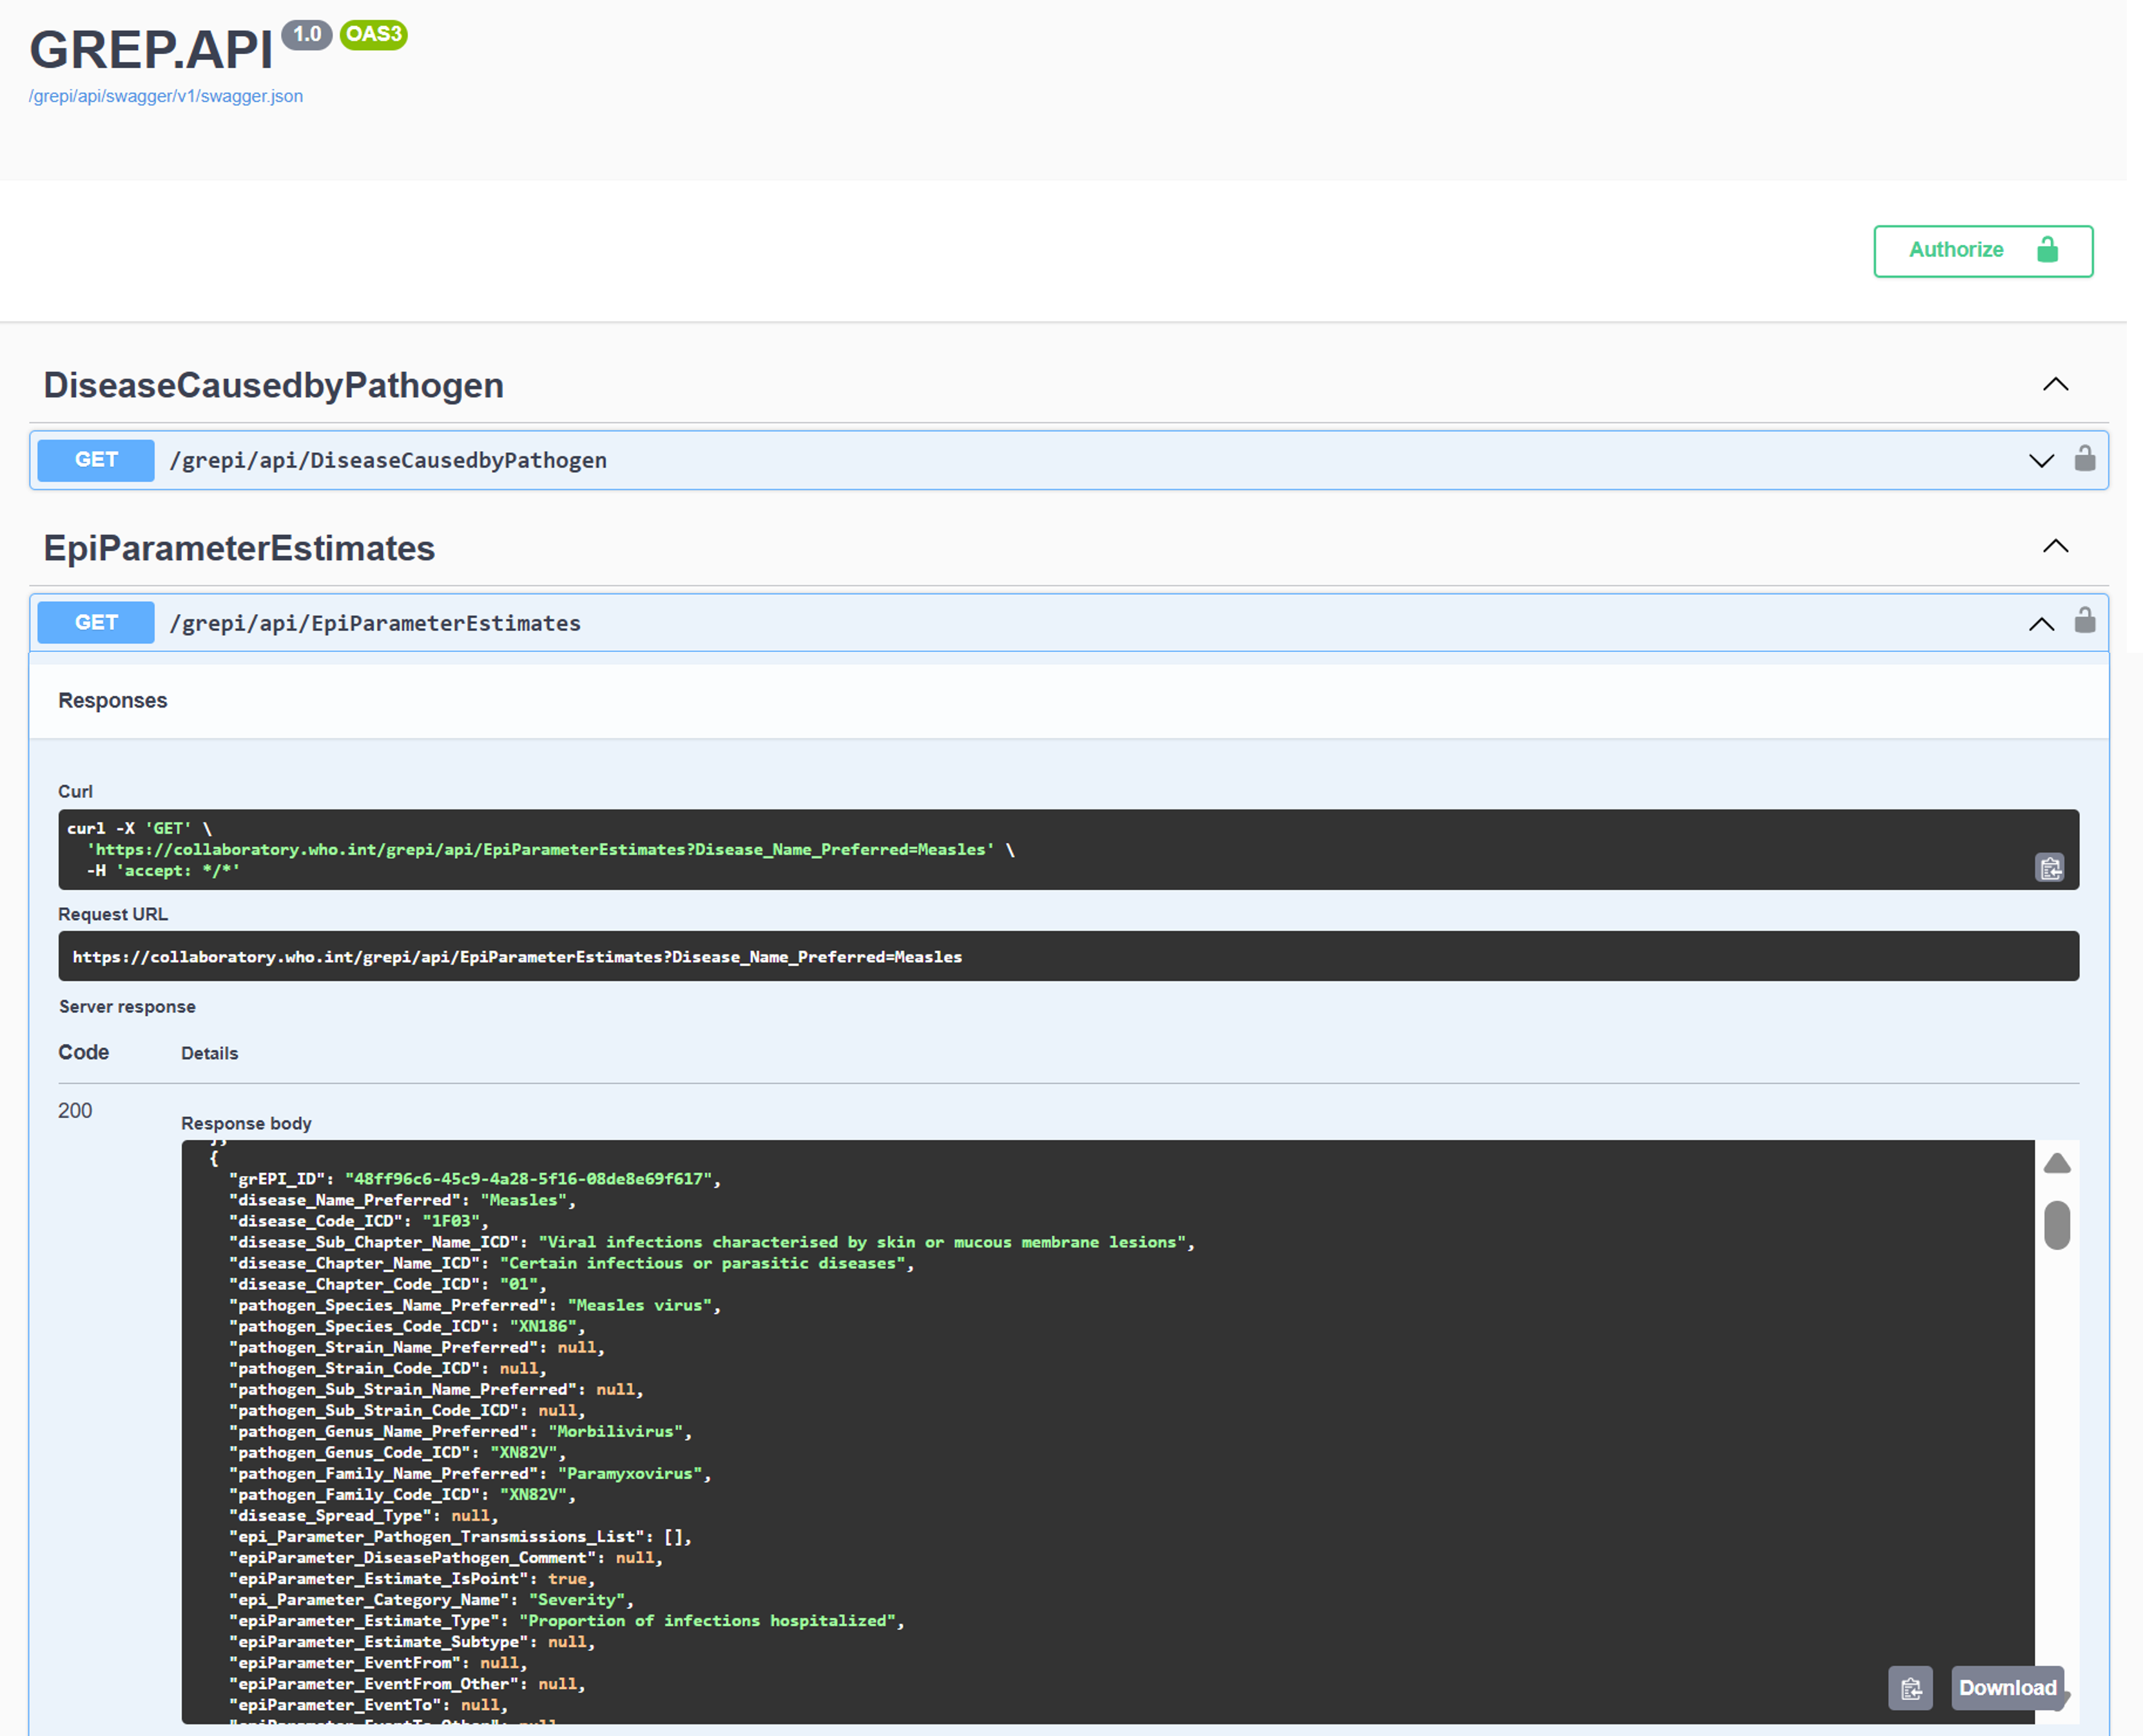Collapse the EpiParameterEstimates section
The width and height of the screenshot is (2143, 1736).
pos(2055,546)
